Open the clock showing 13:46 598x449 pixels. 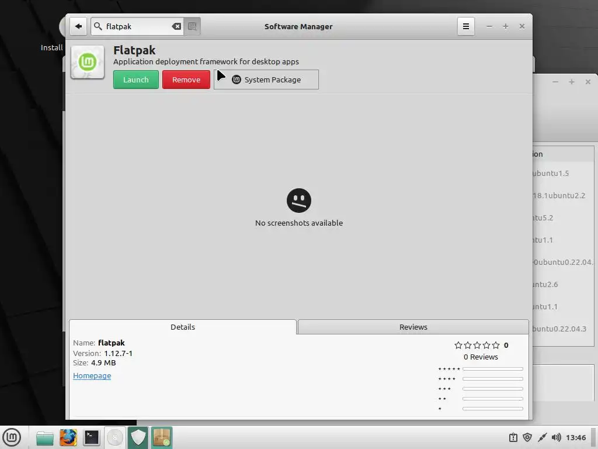click(576, 437)
